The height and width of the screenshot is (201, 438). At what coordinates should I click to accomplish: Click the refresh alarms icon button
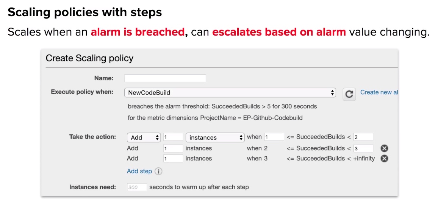[349, 94]
